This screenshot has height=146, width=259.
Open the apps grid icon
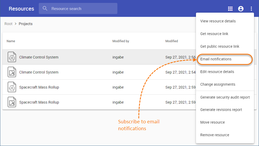230,9
